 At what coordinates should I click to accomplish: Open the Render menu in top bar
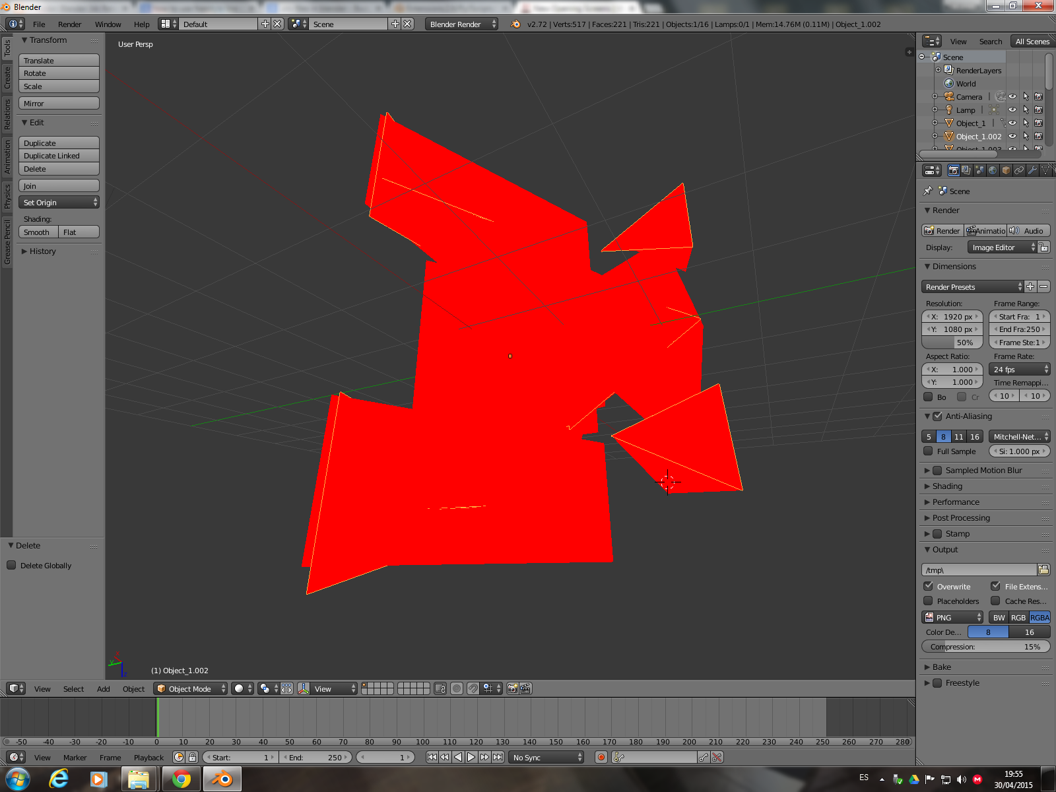click(x=69, y=24)
